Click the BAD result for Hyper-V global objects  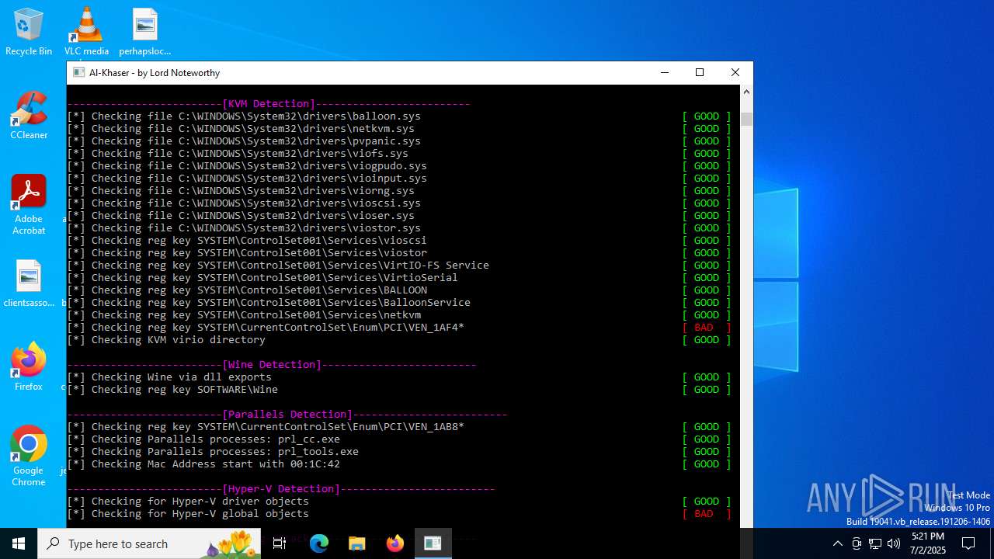(707, 513)
